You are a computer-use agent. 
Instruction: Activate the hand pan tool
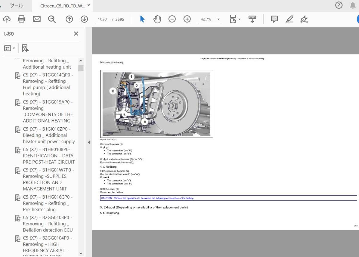[x=157, y=19]
